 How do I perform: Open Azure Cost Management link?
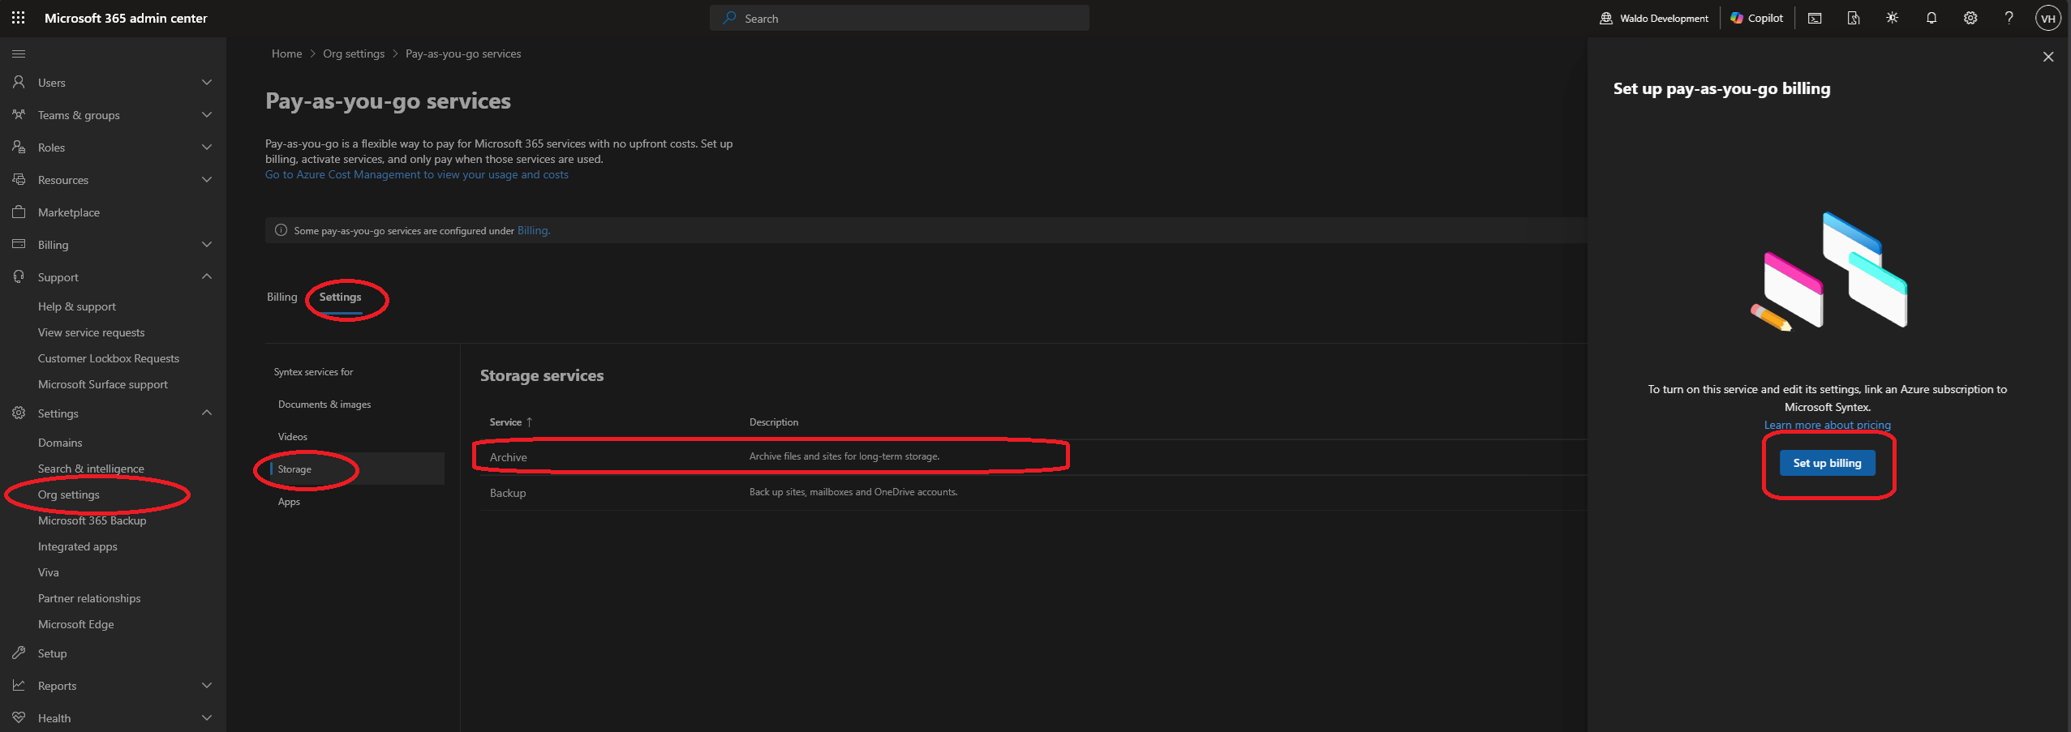(x=417, y=174)
